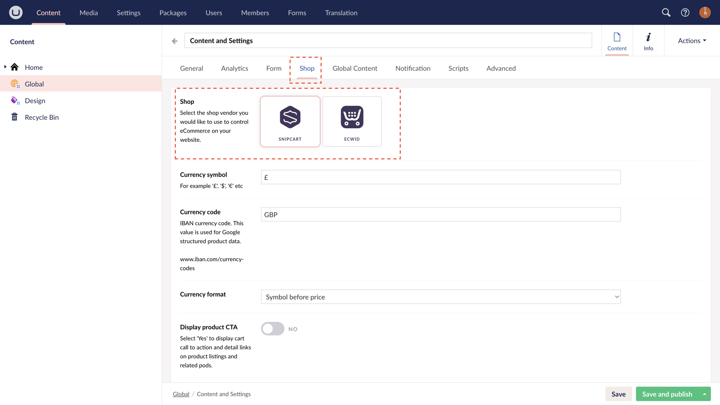
Task: Follow the Global breadcrumb link
Action: click(x=181, y=394)
